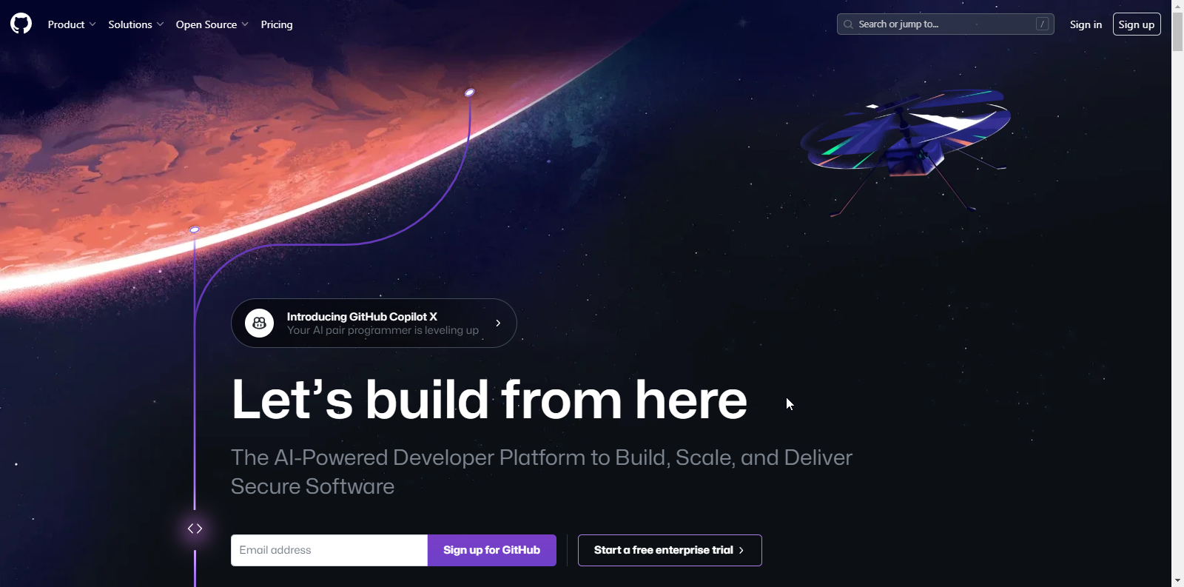Click the Sign in link
The height and width of the screenshot is (587, 1184).
1086,24
